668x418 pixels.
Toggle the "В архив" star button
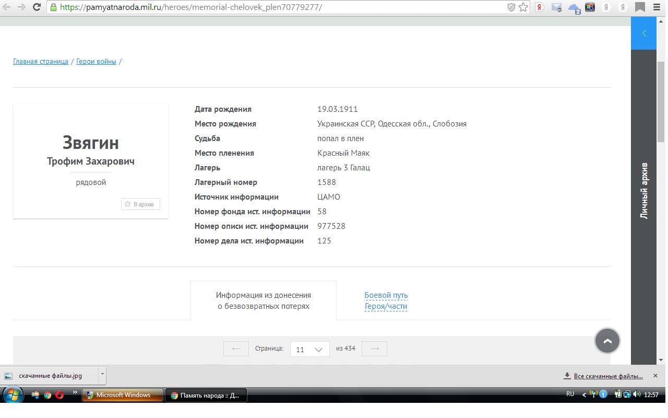[x=140, y=204]
